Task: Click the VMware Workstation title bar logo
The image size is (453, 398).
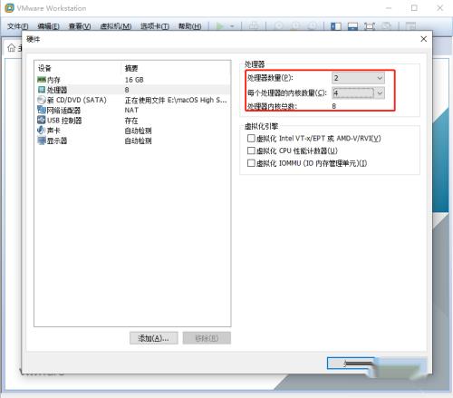Action: [x=9, y=8]
